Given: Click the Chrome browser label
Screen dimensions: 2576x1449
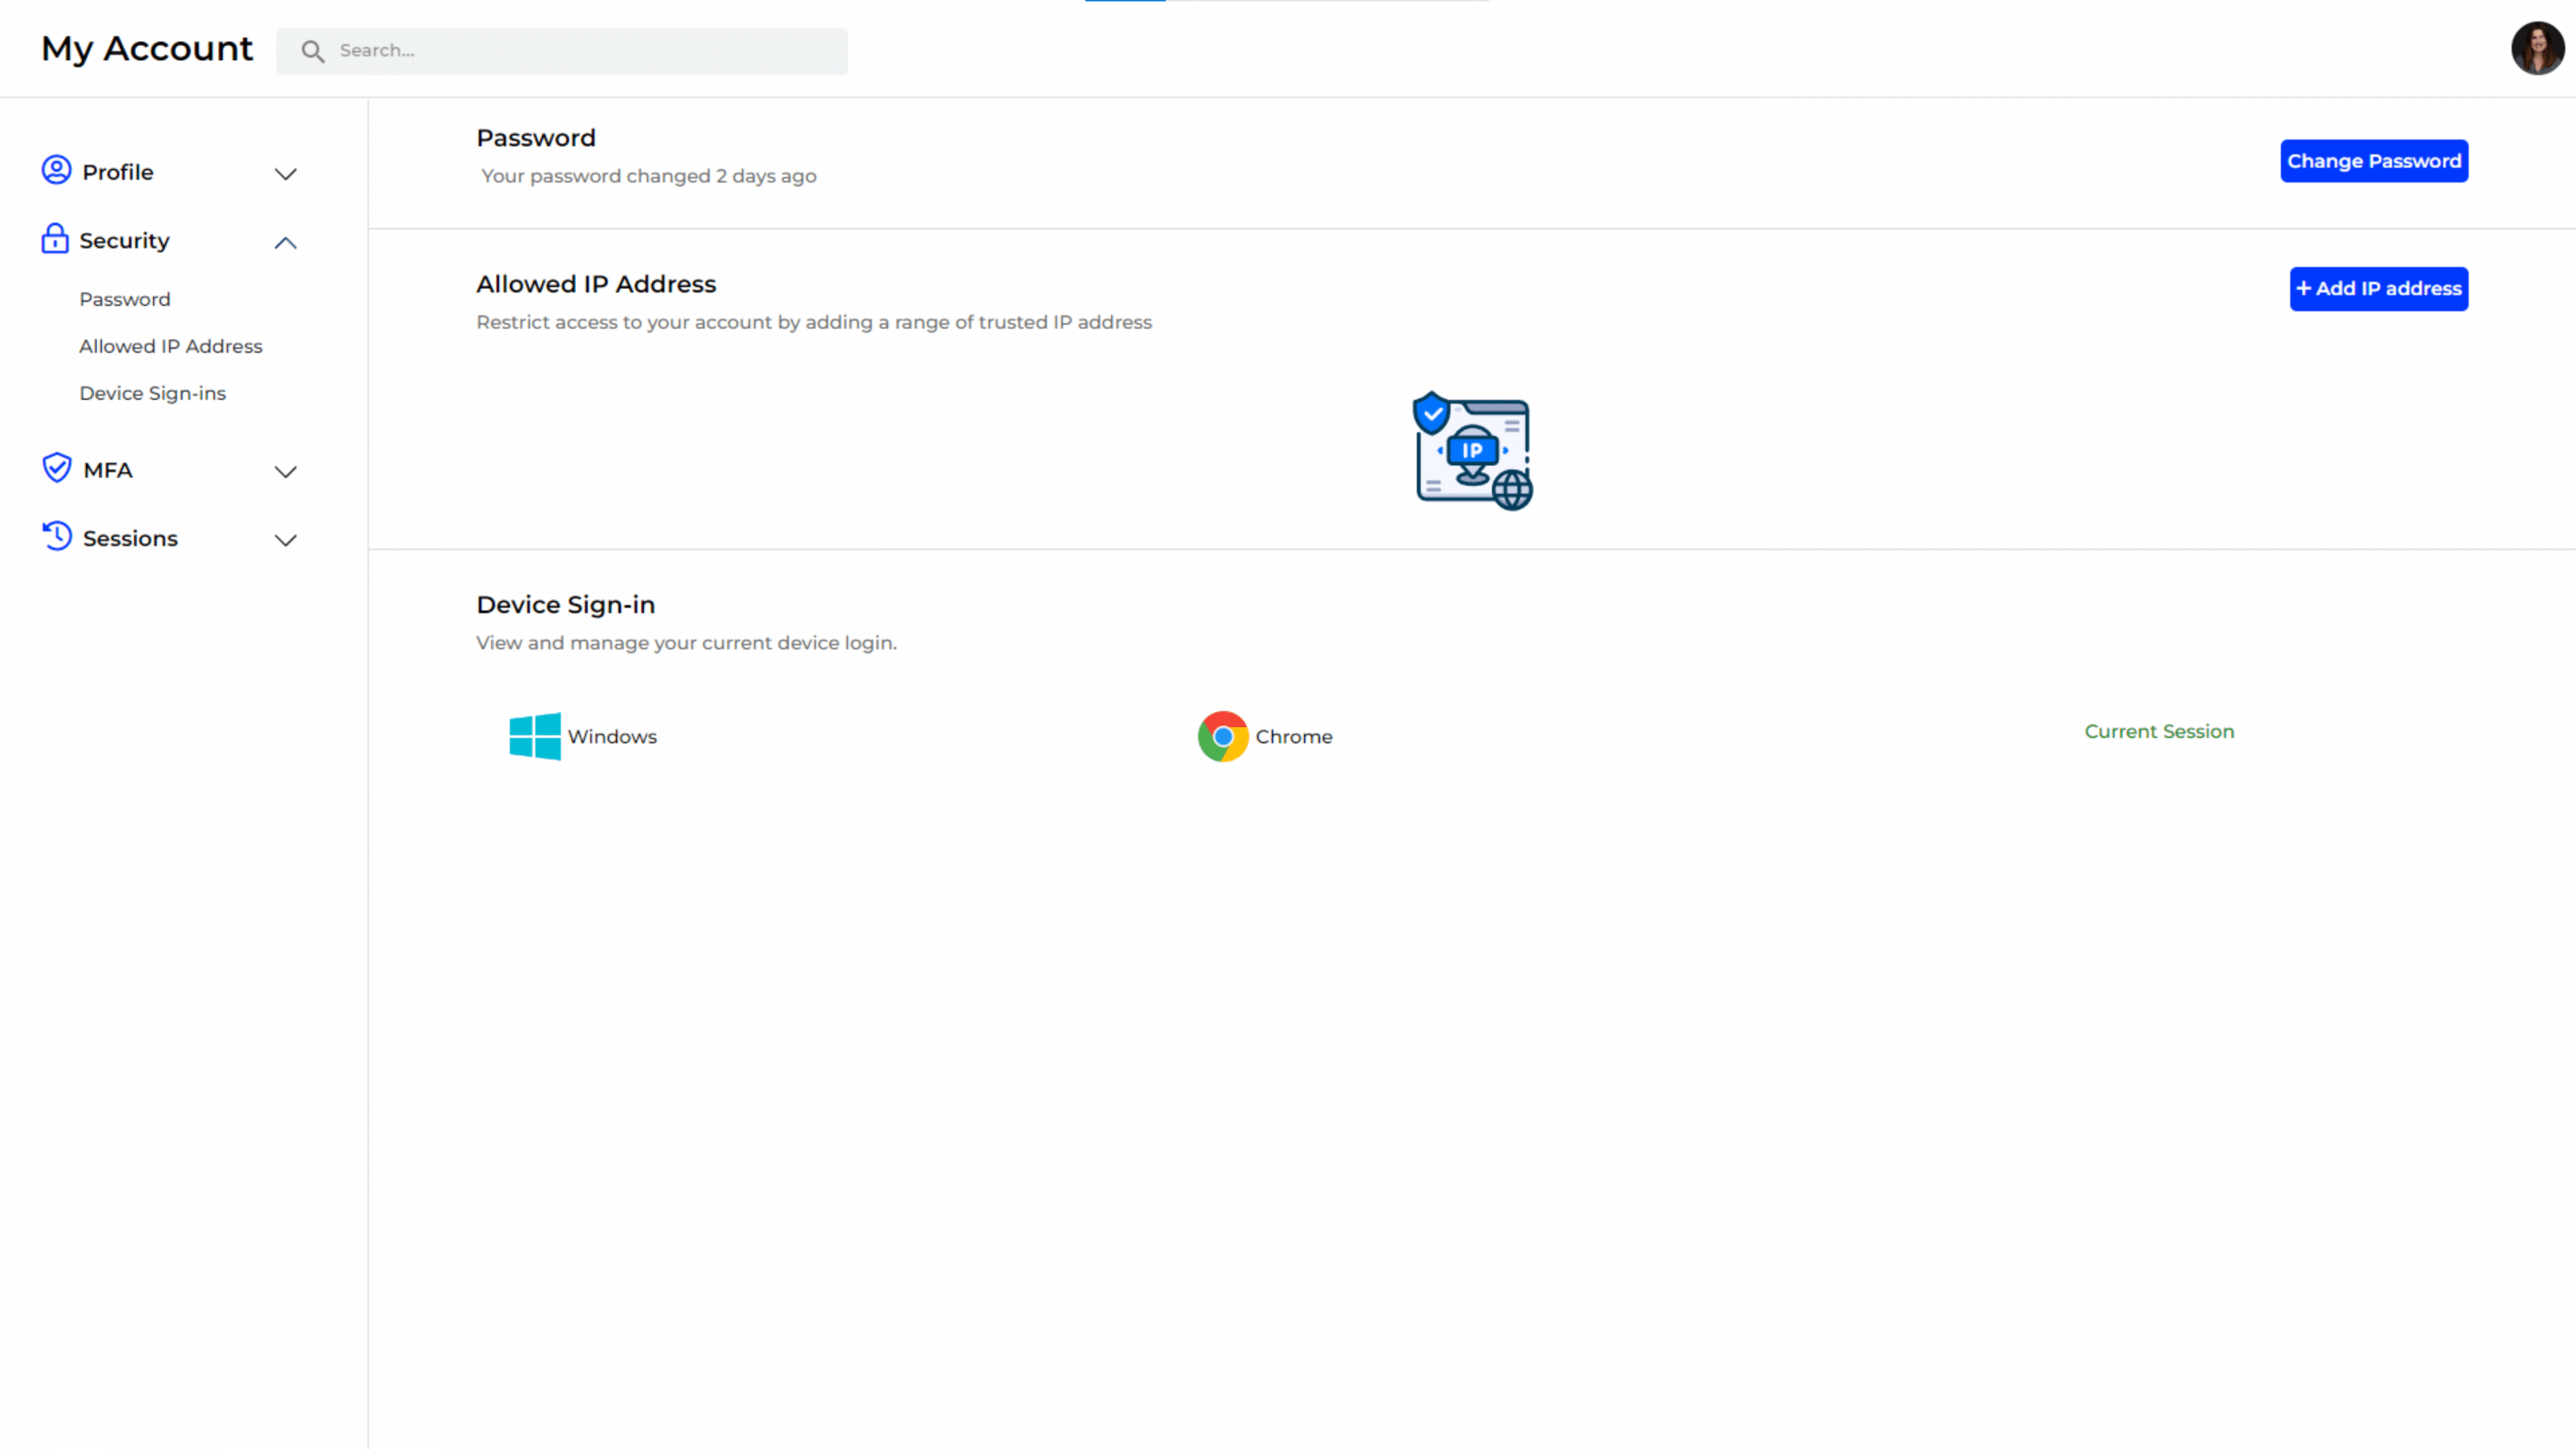Looking at the screenshot, I should pyautogui.click(x=1294, y=736).
